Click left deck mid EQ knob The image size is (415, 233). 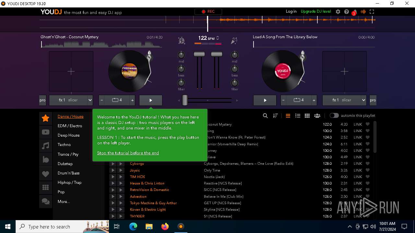coord(181,55)
